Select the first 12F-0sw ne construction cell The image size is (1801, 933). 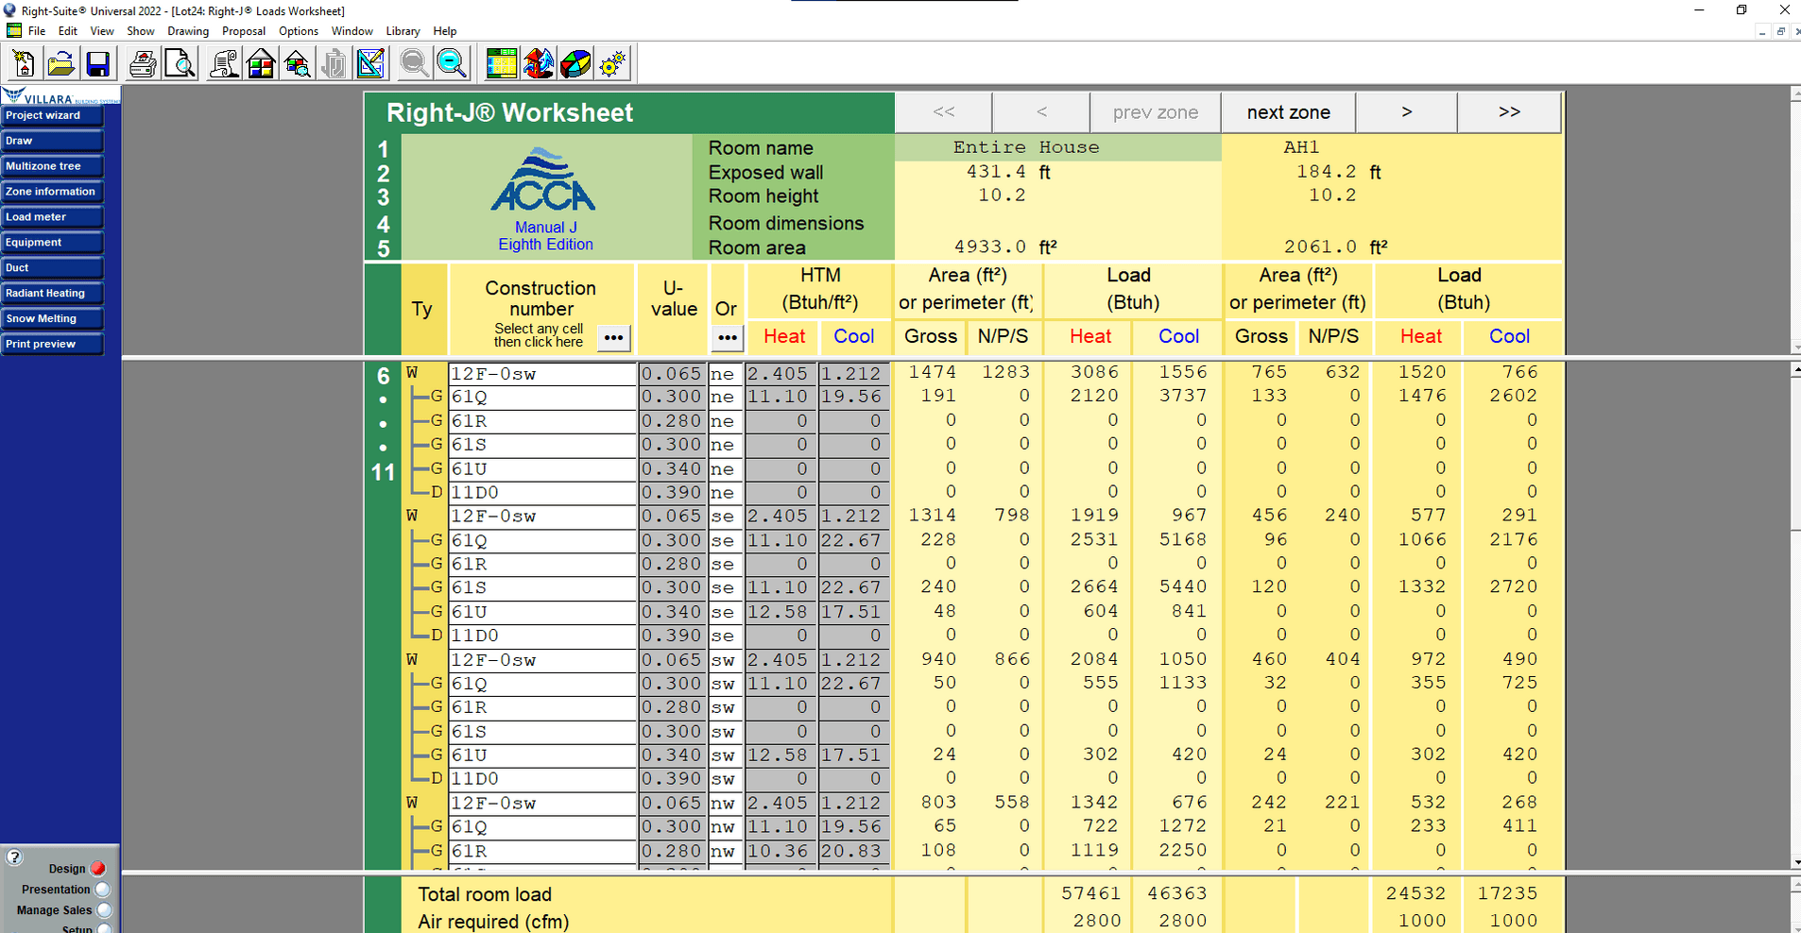click(542, 374)
